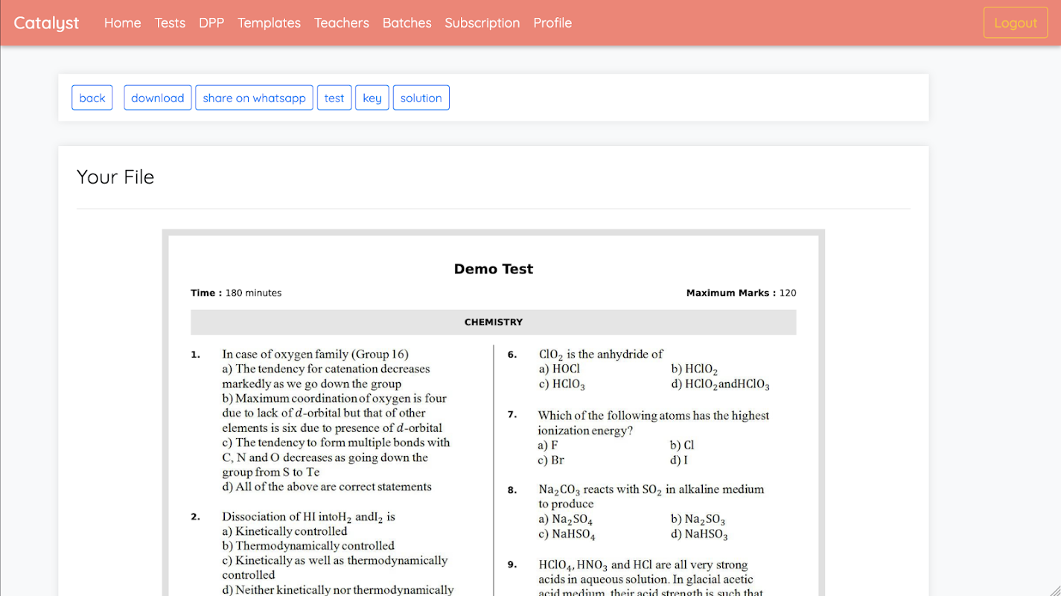Open the solution view
Screen dimensions: 1061x596
(x=421, y=98)
